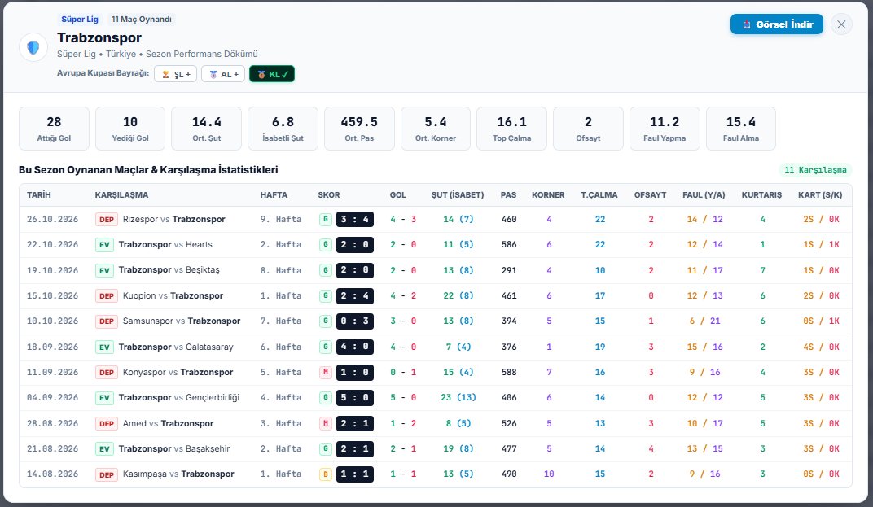The height and width of the screenshot is (507, 873).
Task: Click the B result badge for Kasımpaşa match
Action: tap(326, 474)
